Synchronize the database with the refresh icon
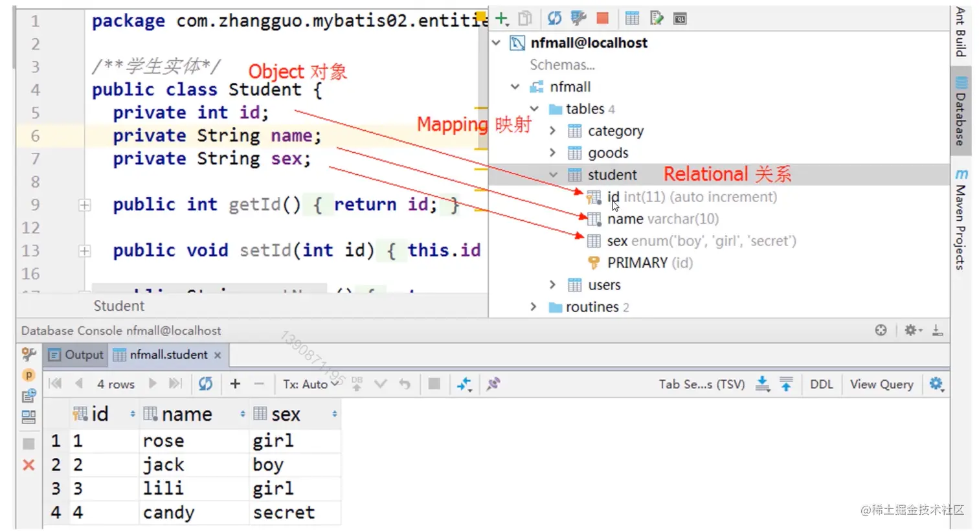The image size is (979, 531). (x=554, y=19)
